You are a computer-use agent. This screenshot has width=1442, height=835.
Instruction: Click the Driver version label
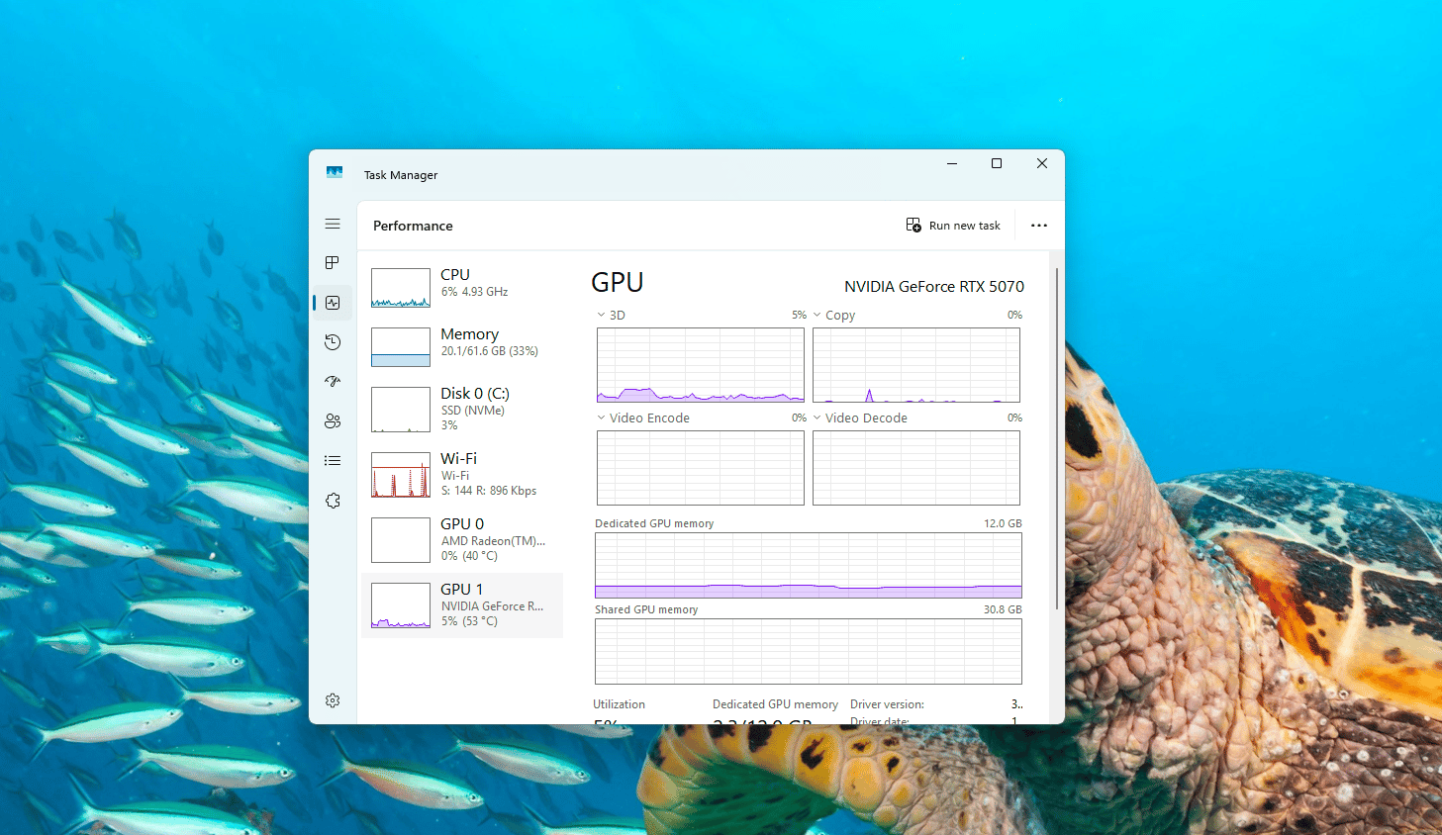[x=887, y=704]
